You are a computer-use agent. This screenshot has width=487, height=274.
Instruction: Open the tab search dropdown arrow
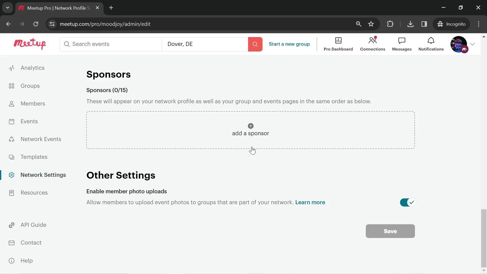pos(8,8)
